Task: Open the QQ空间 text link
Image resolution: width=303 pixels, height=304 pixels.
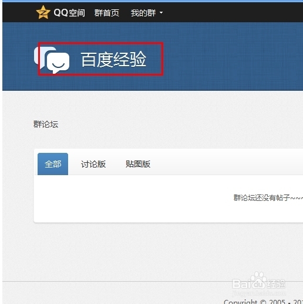Action: [69, 13]
